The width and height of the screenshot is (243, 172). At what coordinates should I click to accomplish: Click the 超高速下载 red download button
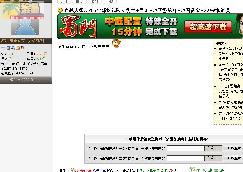pyautogui.click(x=208, y=27)
